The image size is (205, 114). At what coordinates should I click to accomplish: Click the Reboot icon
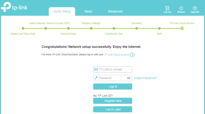181,8
